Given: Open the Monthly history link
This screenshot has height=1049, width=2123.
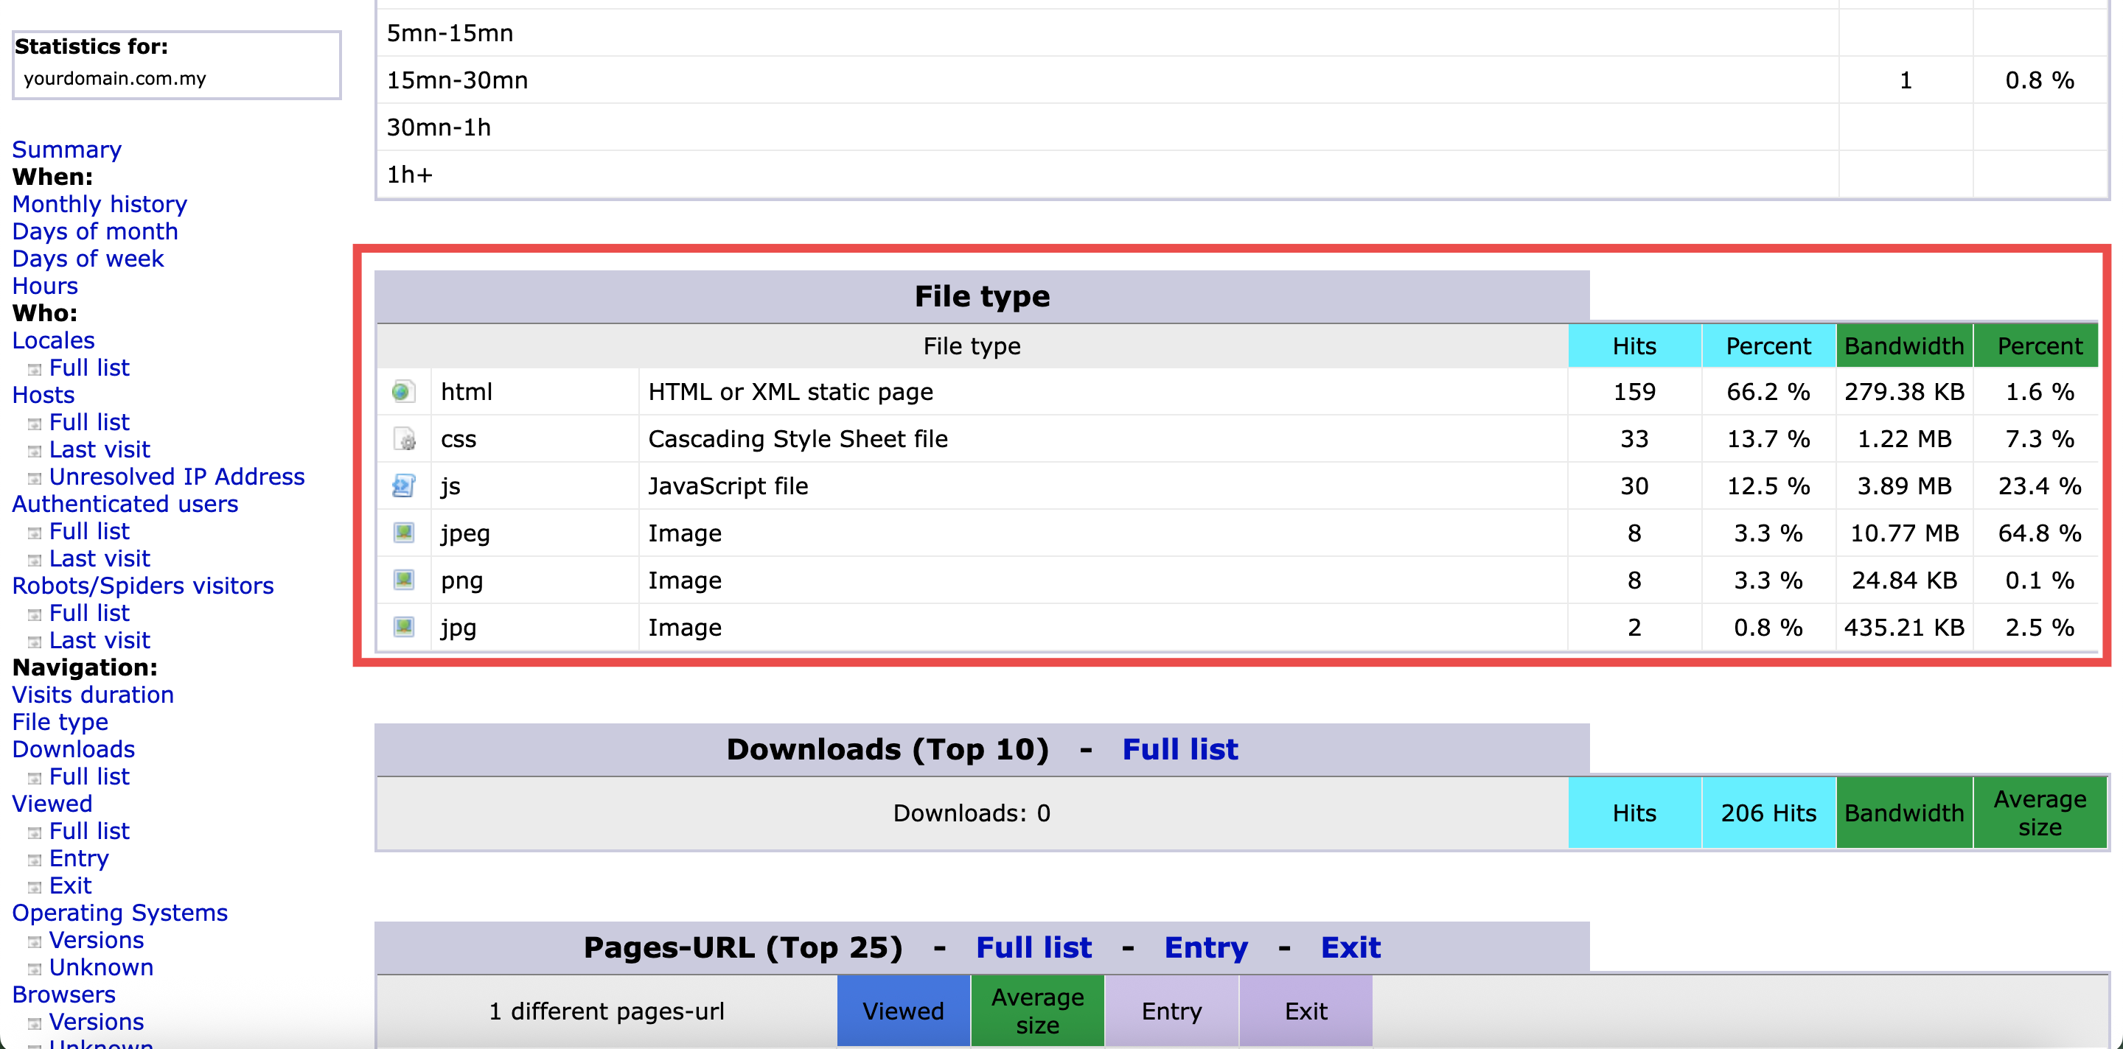Looking at the screenshot, I should pyautogui.click(x=100, y=203).
